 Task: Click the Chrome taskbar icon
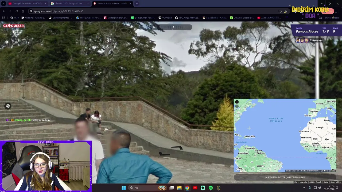point(187,188)
